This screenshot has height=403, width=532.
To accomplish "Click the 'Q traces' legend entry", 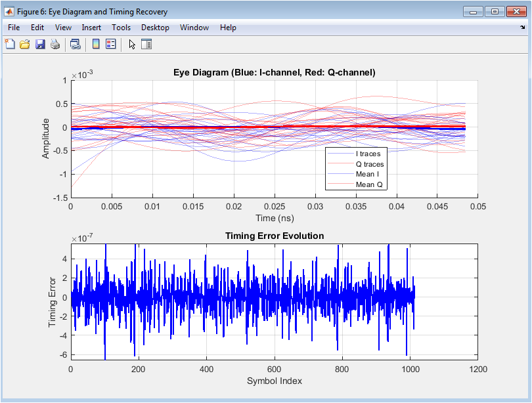I will click(370, 164).
